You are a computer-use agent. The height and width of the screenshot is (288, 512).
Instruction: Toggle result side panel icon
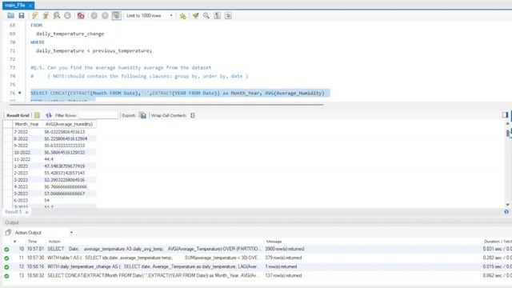click(x=505, y=114)
